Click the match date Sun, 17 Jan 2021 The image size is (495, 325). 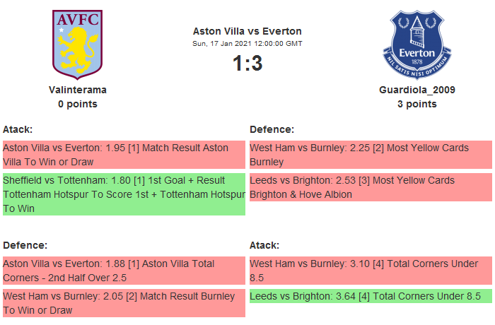[x=247, y=44]
